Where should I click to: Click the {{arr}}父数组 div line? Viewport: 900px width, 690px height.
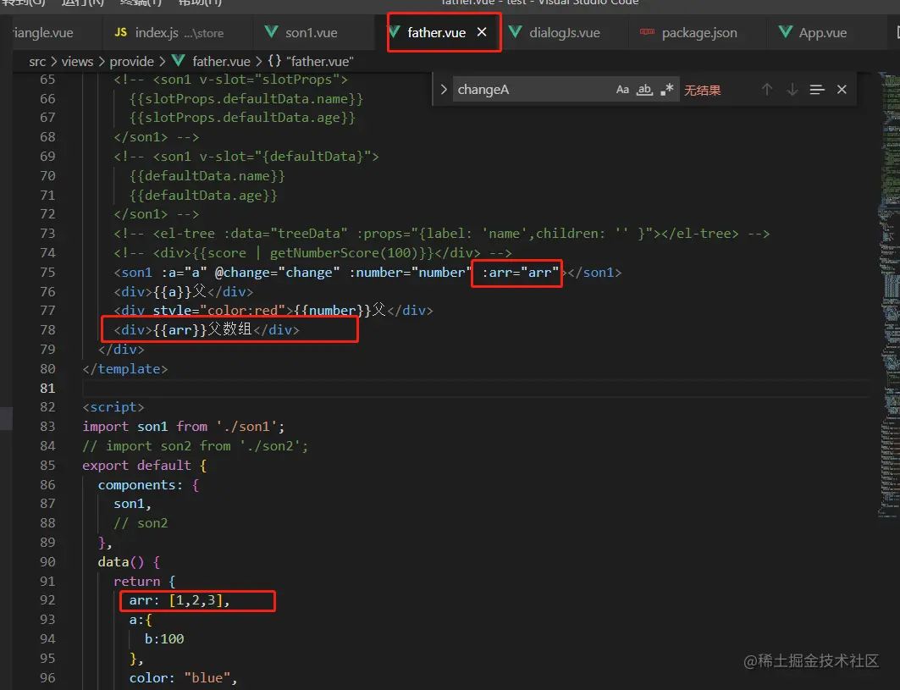pos(207,329)
